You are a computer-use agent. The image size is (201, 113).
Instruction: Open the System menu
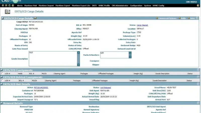tap(147, 6)
